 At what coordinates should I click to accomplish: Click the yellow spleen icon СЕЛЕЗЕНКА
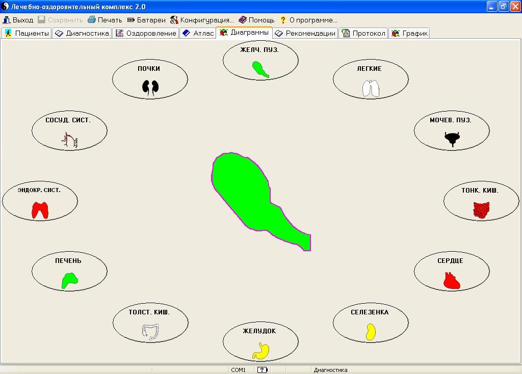(x=371, y=332)
